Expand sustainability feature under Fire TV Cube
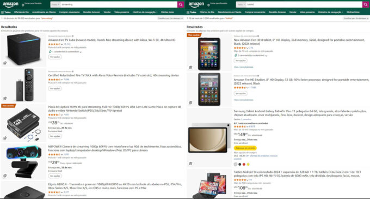 81,52
